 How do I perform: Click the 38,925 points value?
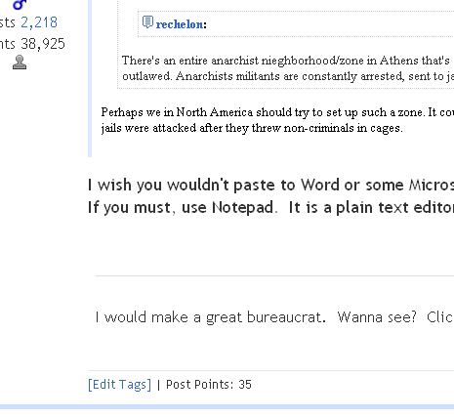pos(43,44)
